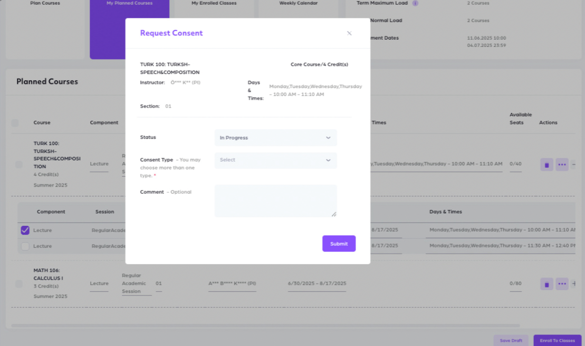585x346 pixels.
Task: Uncheck the selected 10:00 AM Lecture section
Action: click(x=25, y=230)
